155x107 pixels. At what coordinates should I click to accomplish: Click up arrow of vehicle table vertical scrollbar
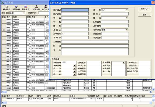tap(153, 96)
